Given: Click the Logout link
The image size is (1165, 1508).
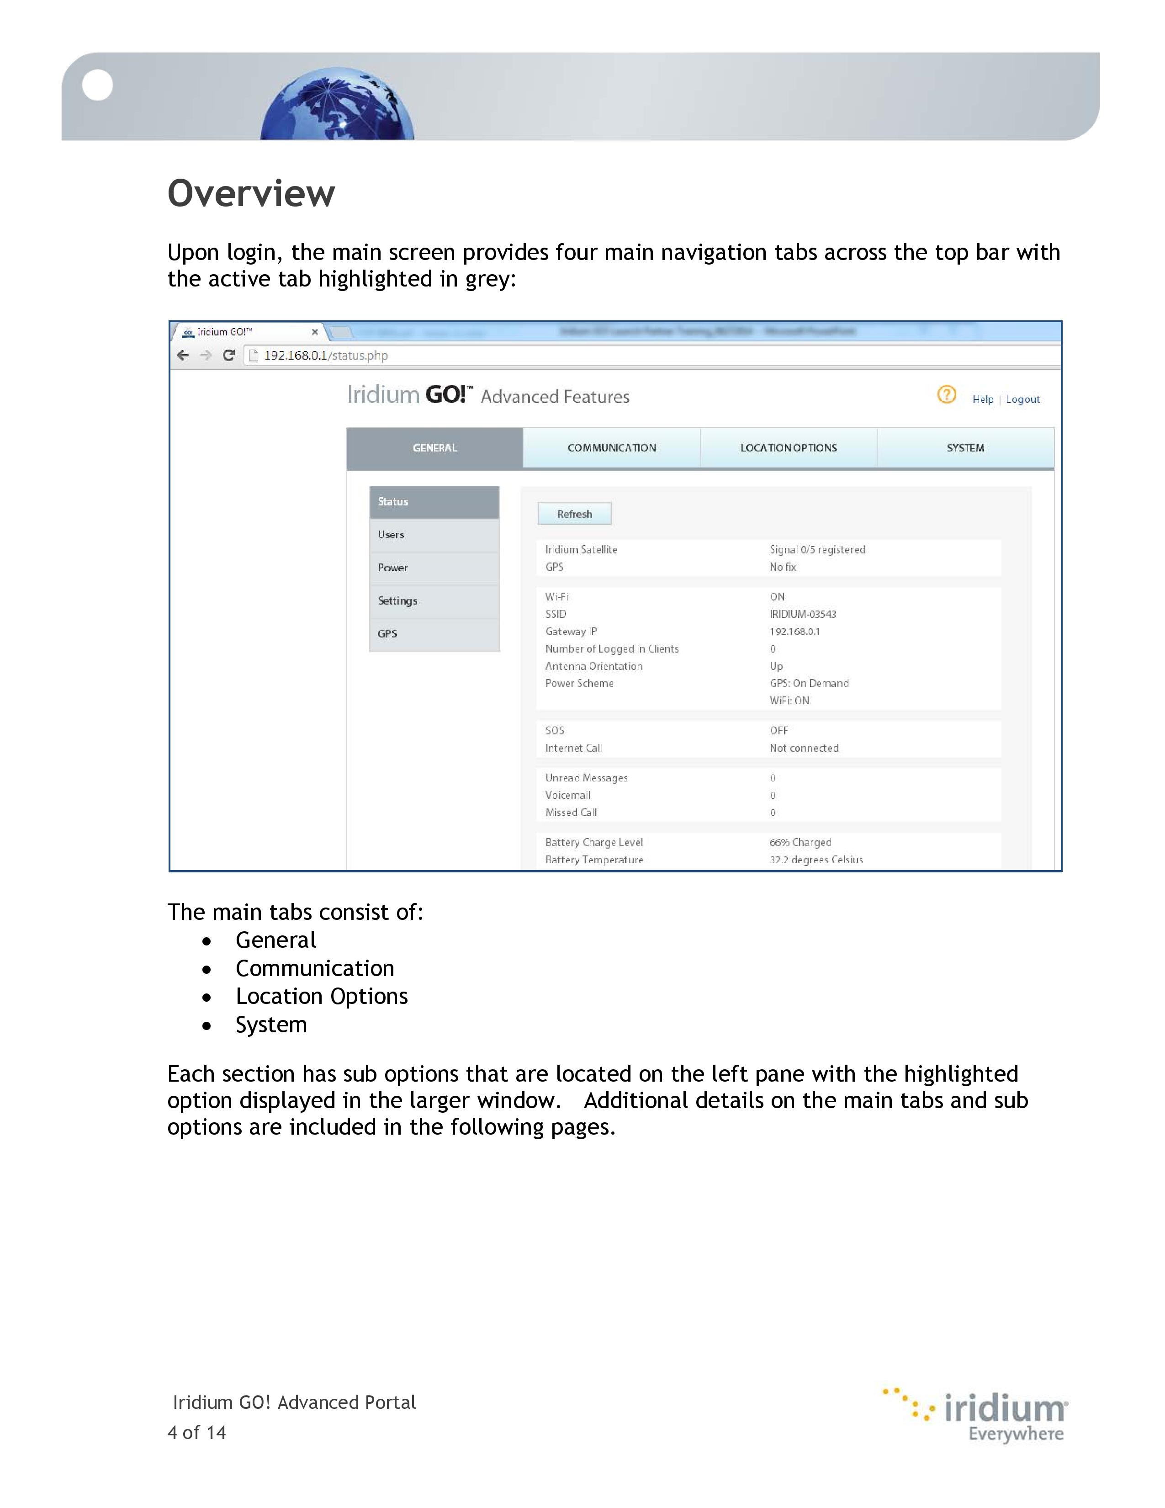Looking at the screenshot, I should pos(1022,399).
